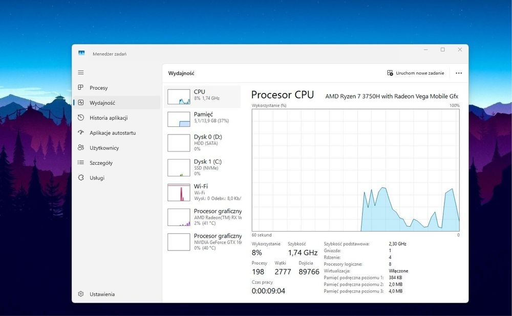Click the L1 cache 384 KB value

click(x=395, y=278)
